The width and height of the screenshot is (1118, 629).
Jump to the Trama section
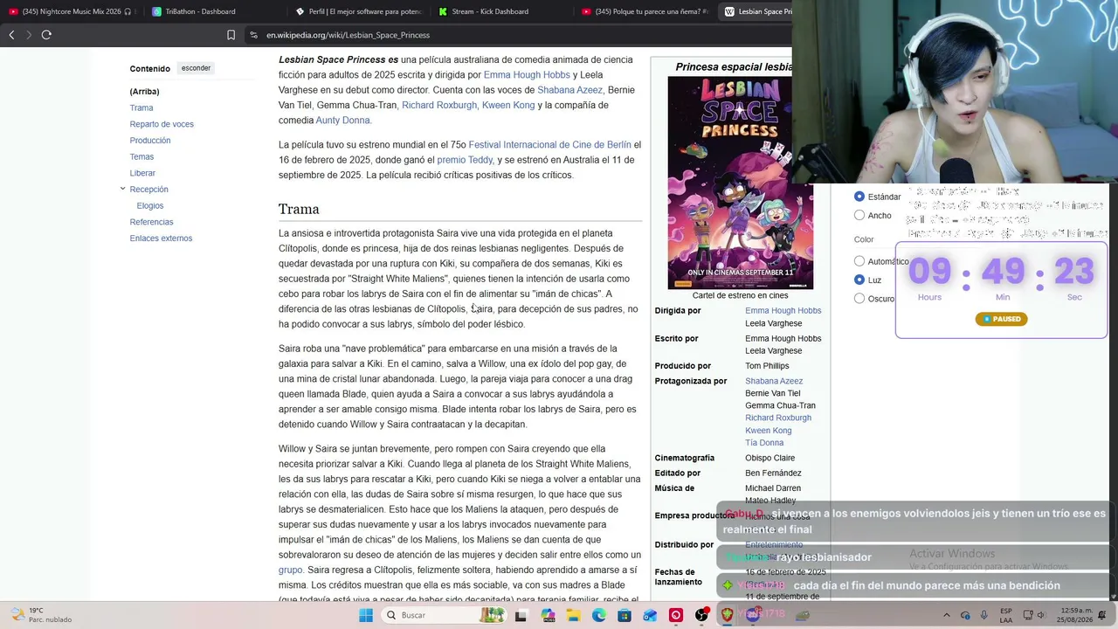pos(141,107)
